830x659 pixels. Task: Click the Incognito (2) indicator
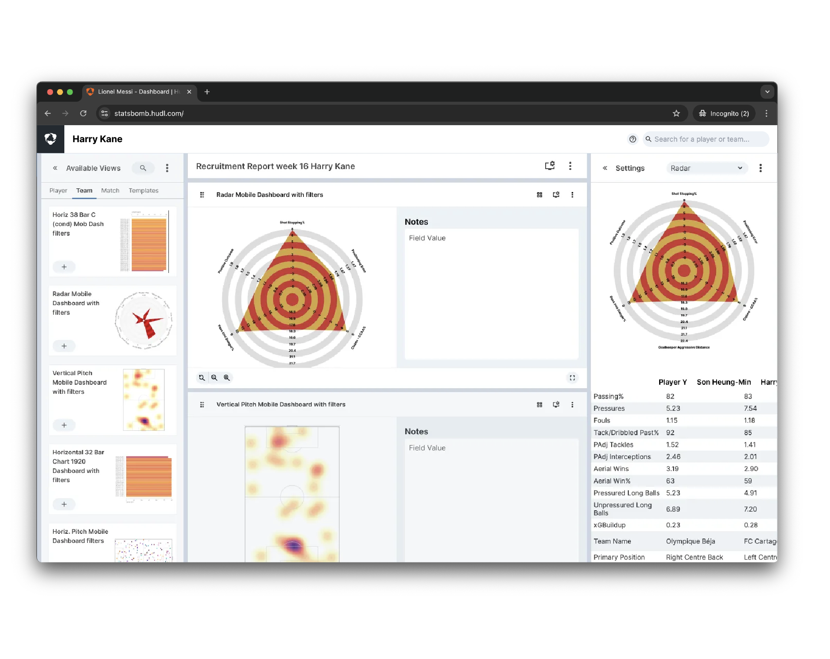[x=724, y=113]
